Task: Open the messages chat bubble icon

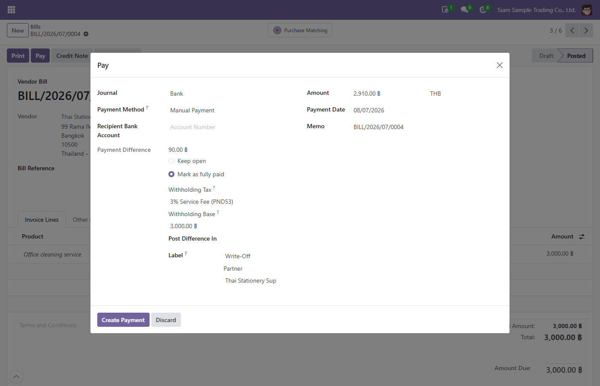Action: (x=464, y=9)
